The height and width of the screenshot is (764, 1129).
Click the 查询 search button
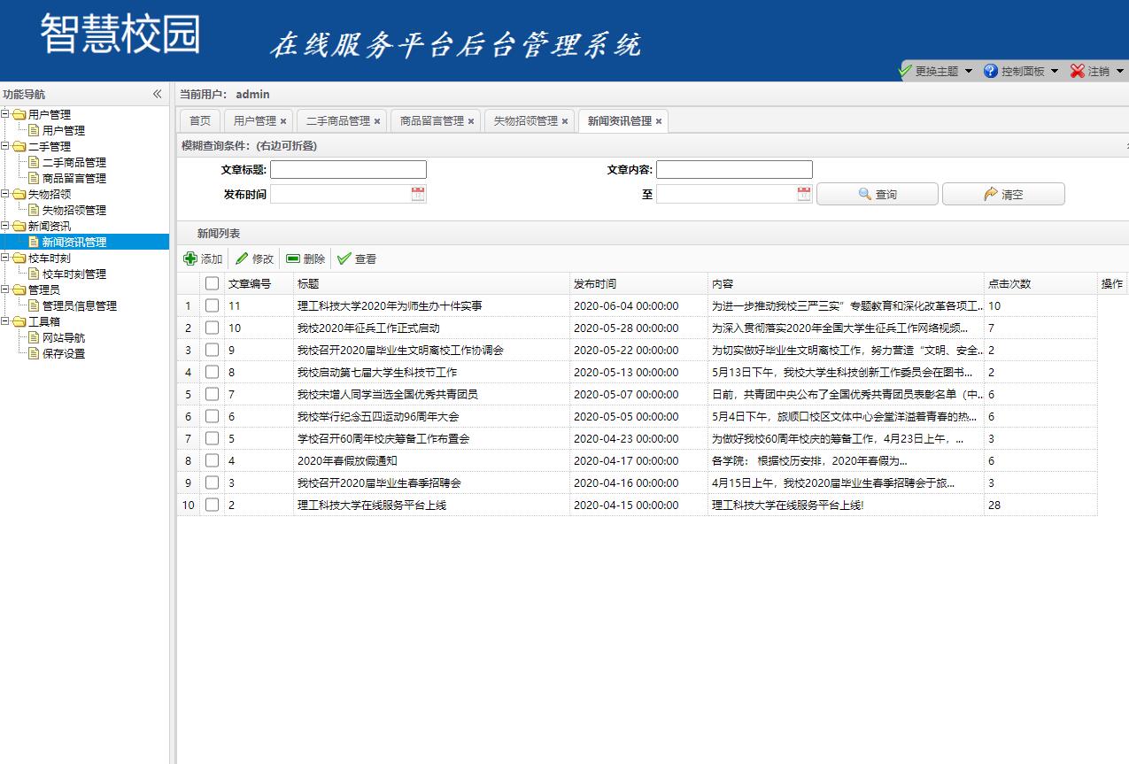coord(876,193)
